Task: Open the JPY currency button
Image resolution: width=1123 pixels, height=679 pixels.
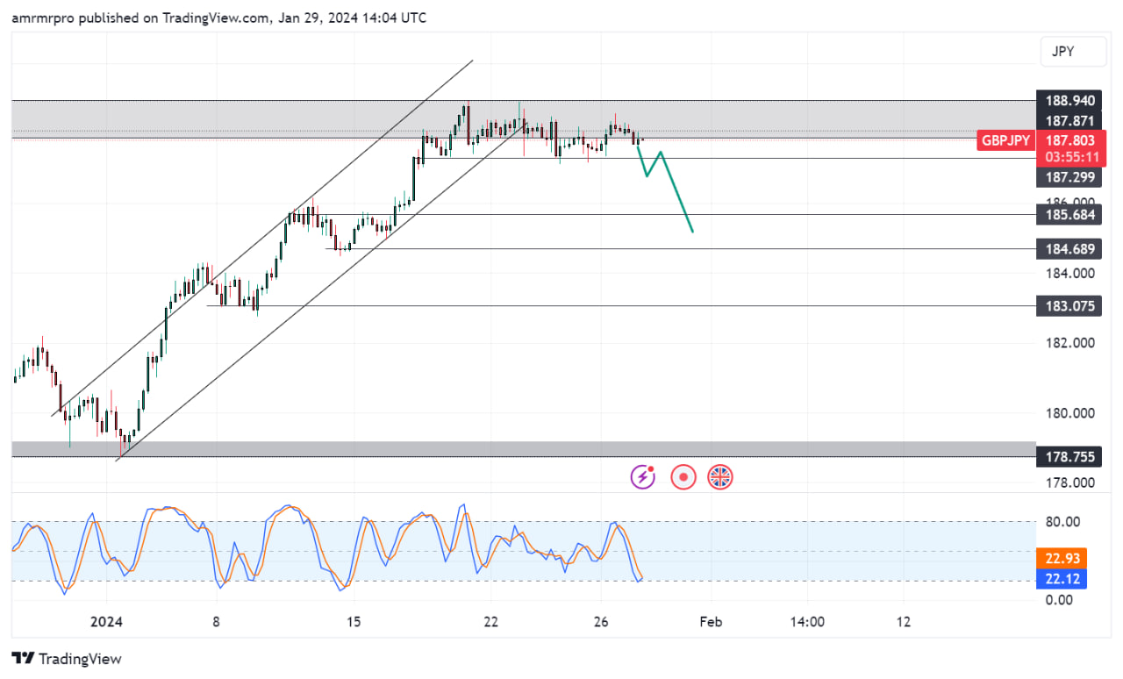Action: coord(1073,52)
